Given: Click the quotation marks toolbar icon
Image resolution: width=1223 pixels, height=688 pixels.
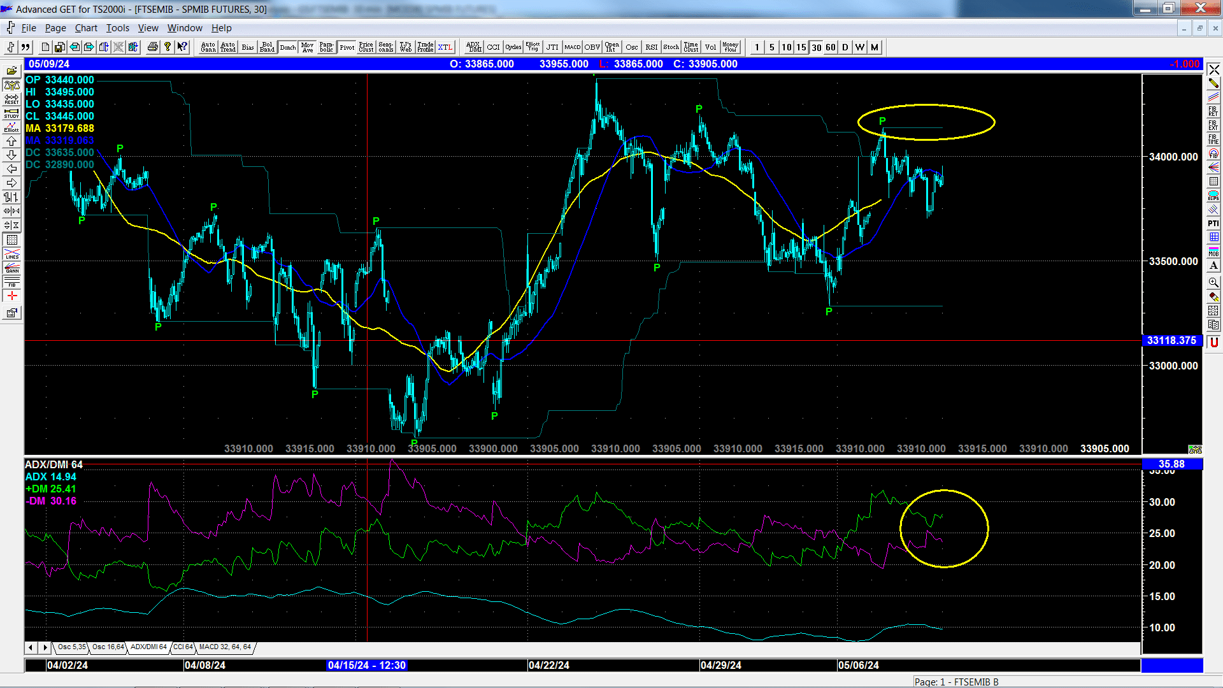Looking at the screenshot, I should pos(25,47).
